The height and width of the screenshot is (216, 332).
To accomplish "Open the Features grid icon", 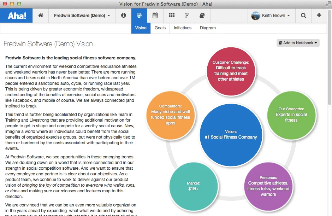I will tap(172, 15).
